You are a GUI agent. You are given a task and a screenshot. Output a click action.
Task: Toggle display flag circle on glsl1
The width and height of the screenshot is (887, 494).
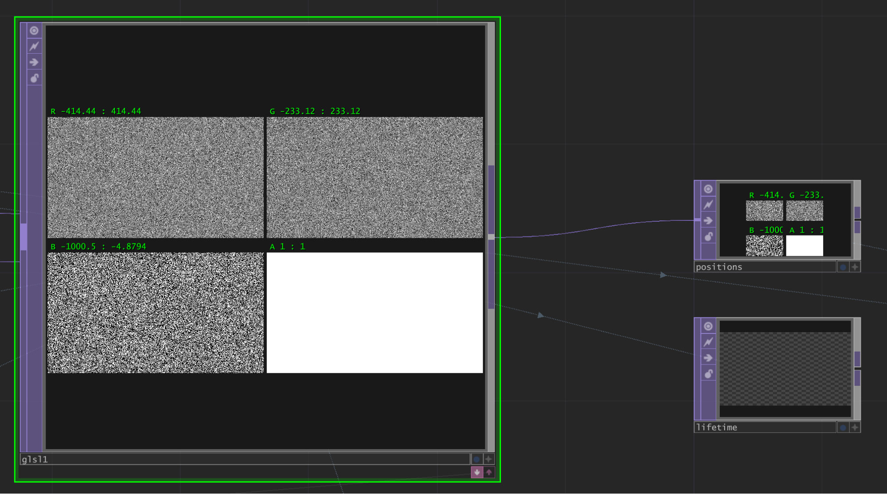click(x=477, y=459)
